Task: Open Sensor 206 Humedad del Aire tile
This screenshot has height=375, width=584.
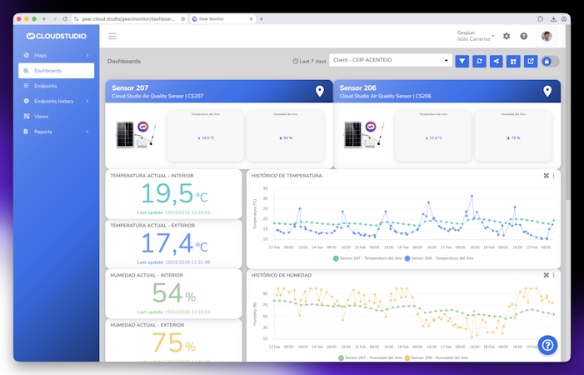Action: 513,136
